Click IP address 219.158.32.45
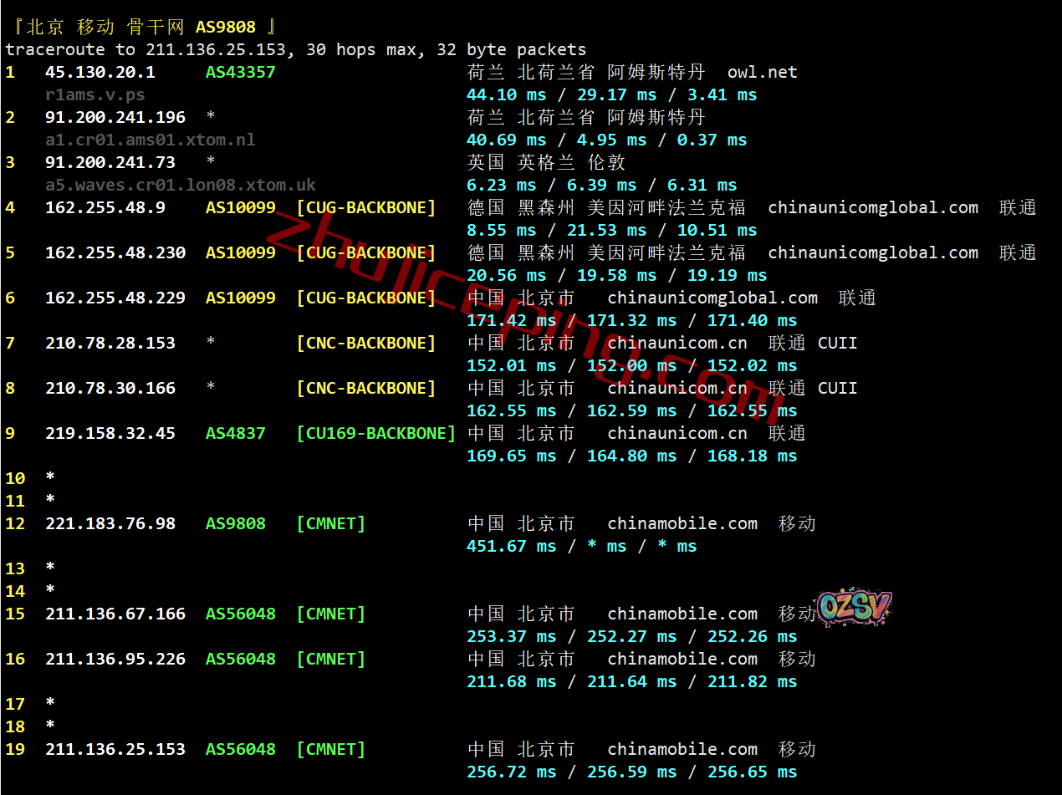 pyautogui.click(x=110, y=434)
